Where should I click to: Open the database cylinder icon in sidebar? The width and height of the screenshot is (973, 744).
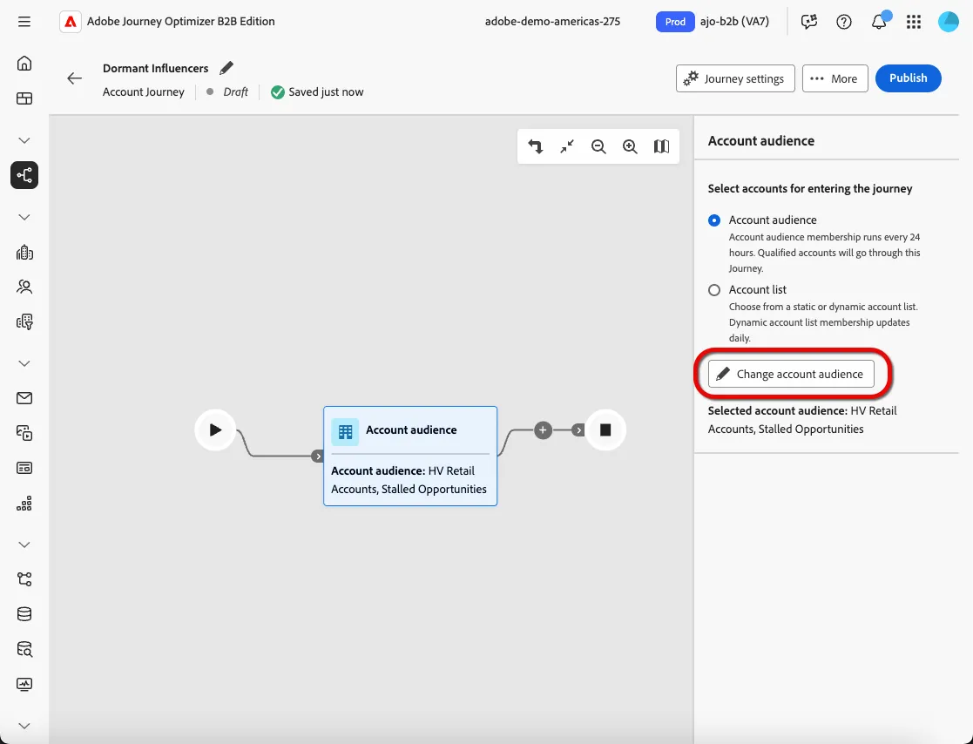click(24, 614)
